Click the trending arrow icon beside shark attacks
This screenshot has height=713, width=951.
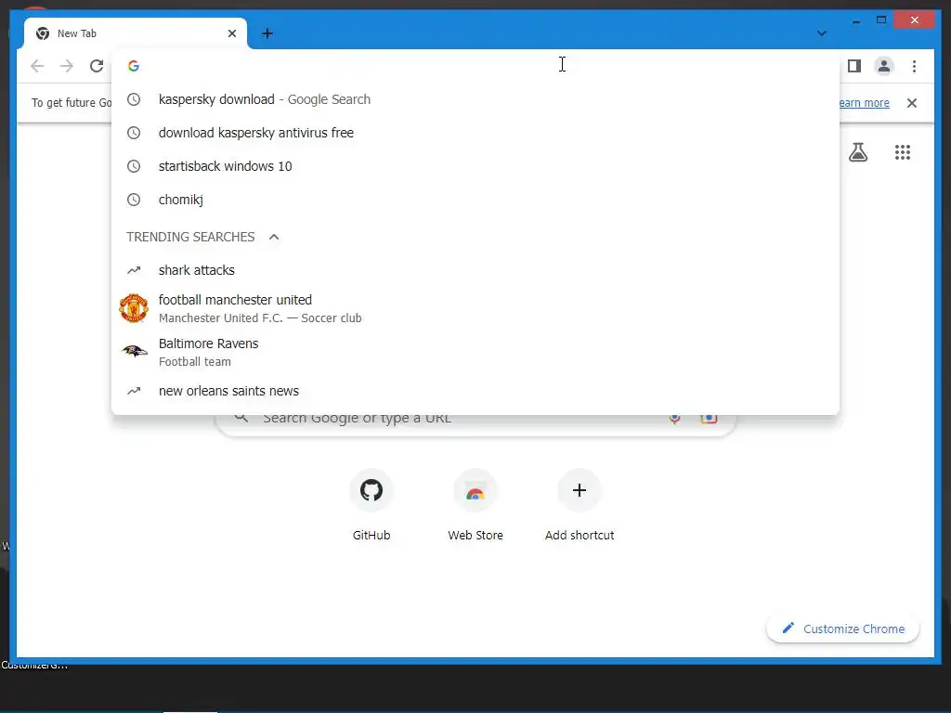[134, 270]
